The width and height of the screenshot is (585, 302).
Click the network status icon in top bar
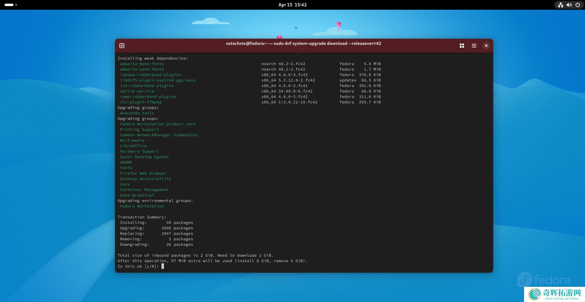tap(560, 5)
